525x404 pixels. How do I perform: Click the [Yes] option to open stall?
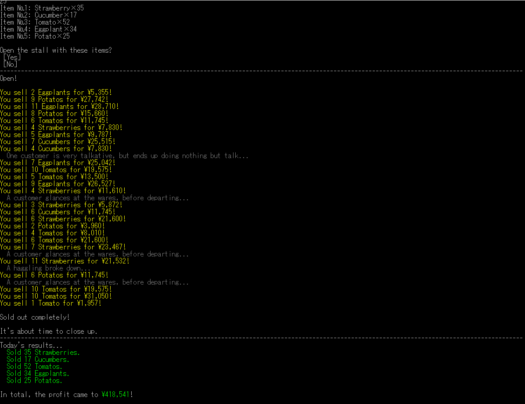pyautogui.click(x=12, y=57)
